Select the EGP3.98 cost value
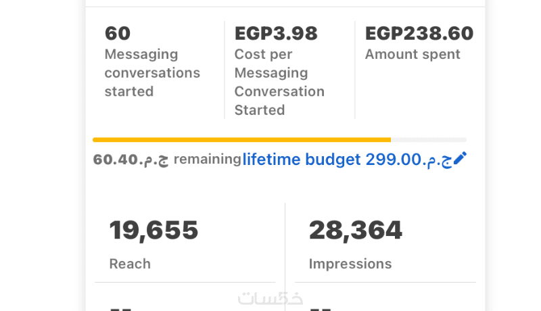The image size is (541, 311). coord(276,33)
